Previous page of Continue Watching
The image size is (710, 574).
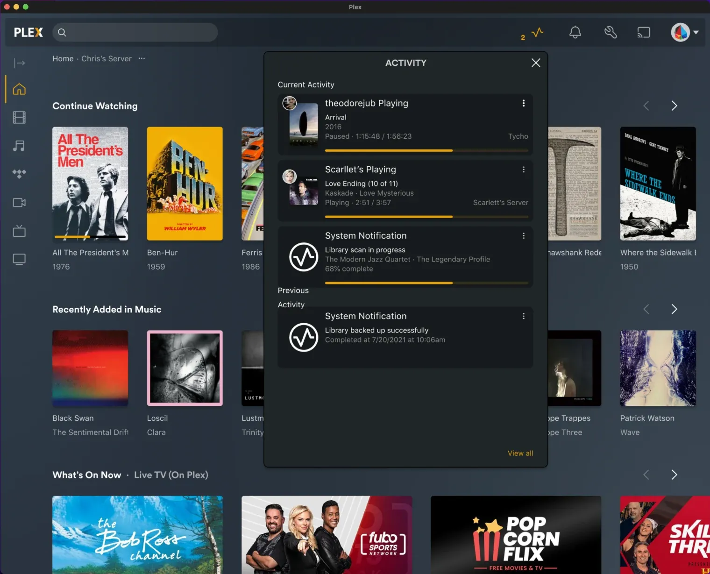point(646,106)
